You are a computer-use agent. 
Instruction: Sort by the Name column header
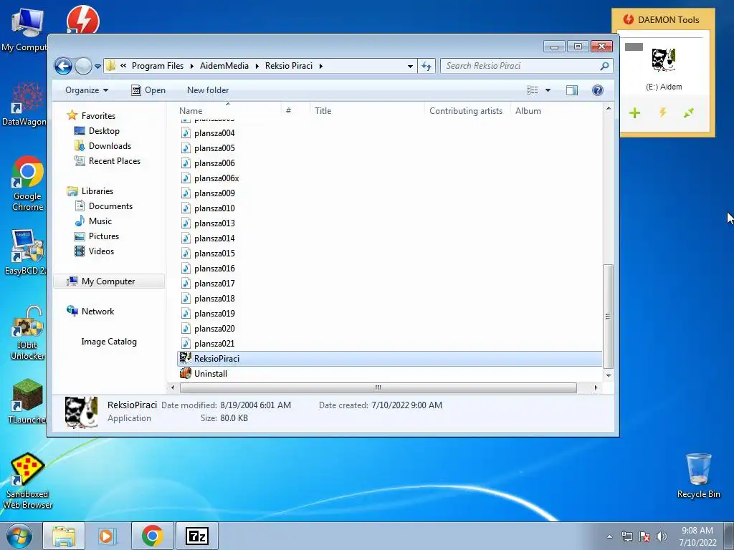(191, 111)
